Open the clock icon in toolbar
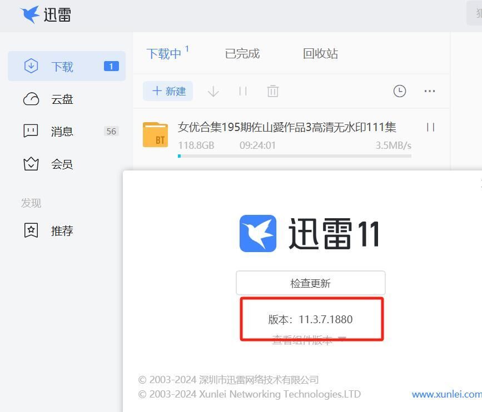The image size is (482, 412). coord(399,91)
